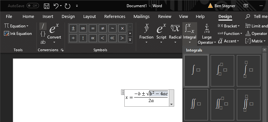Collapse the Integral dropdown
The height and width of the screenshot is (122, 268).
coord(190,34)
